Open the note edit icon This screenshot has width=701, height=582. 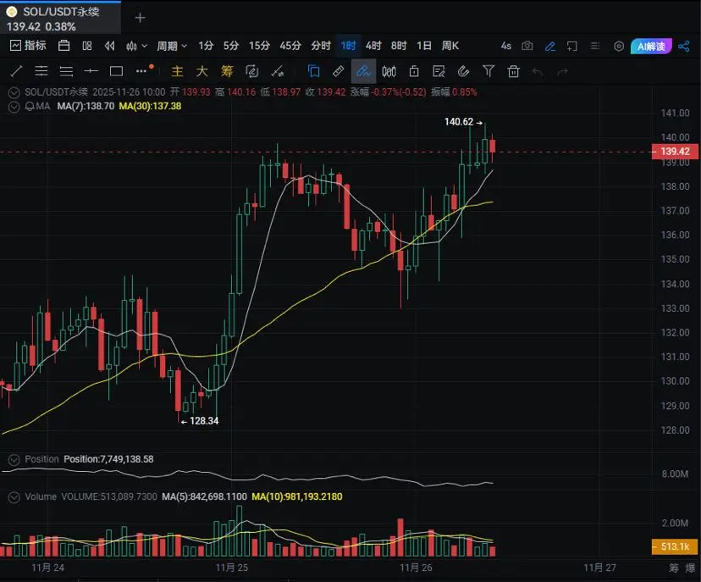pos(439,71)
